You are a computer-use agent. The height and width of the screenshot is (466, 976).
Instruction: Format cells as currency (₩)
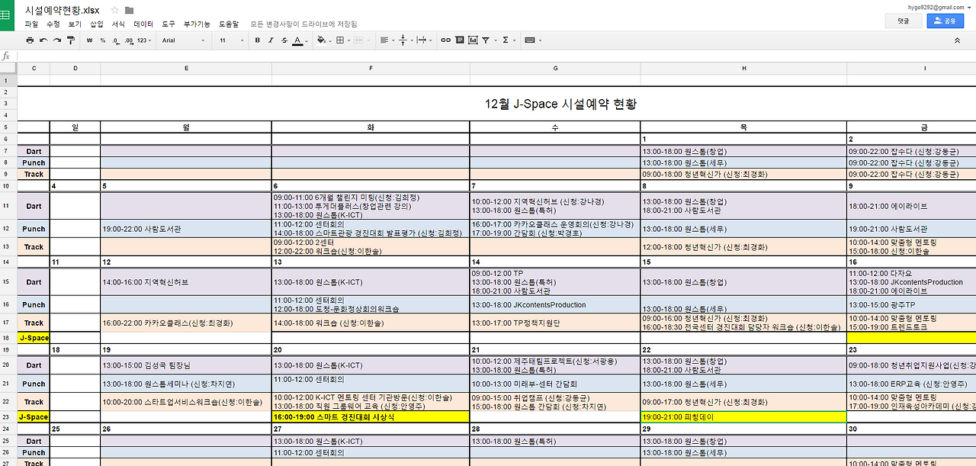pos(90,40)
